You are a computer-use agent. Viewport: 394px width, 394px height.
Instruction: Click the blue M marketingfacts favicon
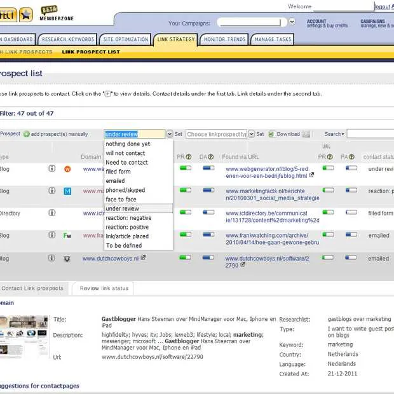coord(67,191)
